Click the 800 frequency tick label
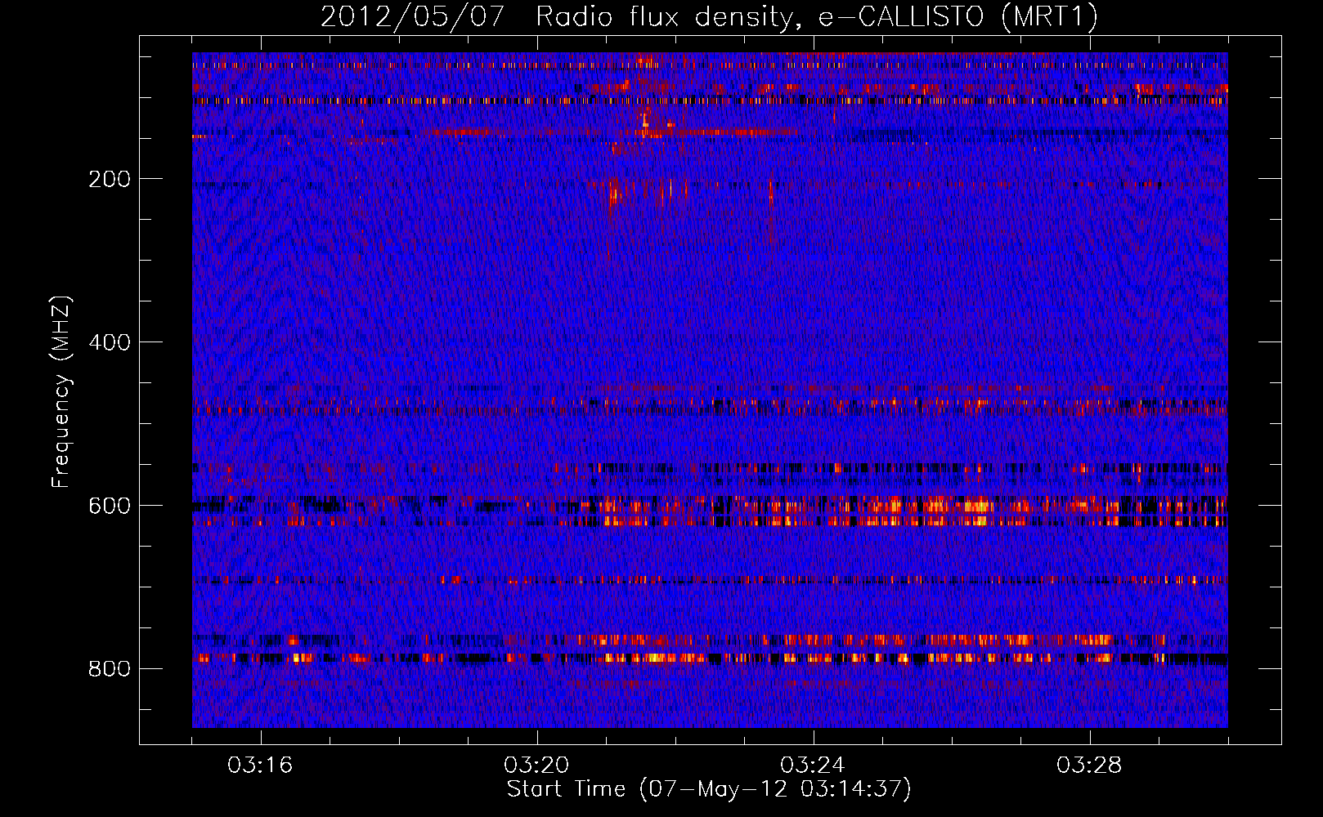This screenshot has height=817, width=1323. pyautogui.click(x=110, y=669)
